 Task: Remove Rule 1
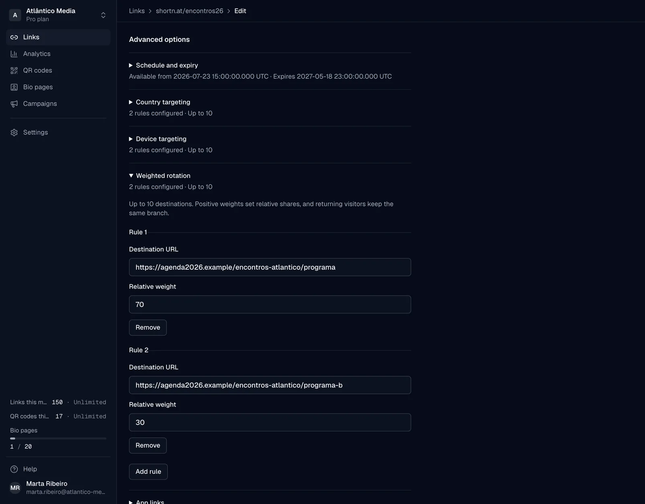pyautogui.click(x=148, y=327)
